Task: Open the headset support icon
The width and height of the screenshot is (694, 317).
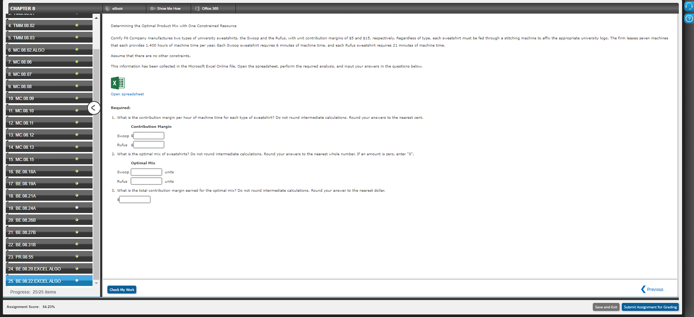Action: (689, 6)
